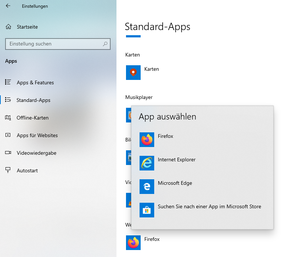The height and width of the screenshot is (257, 289).
Task: Go back with the arrow in Einstellungen
Action: [x=8, y=6]
